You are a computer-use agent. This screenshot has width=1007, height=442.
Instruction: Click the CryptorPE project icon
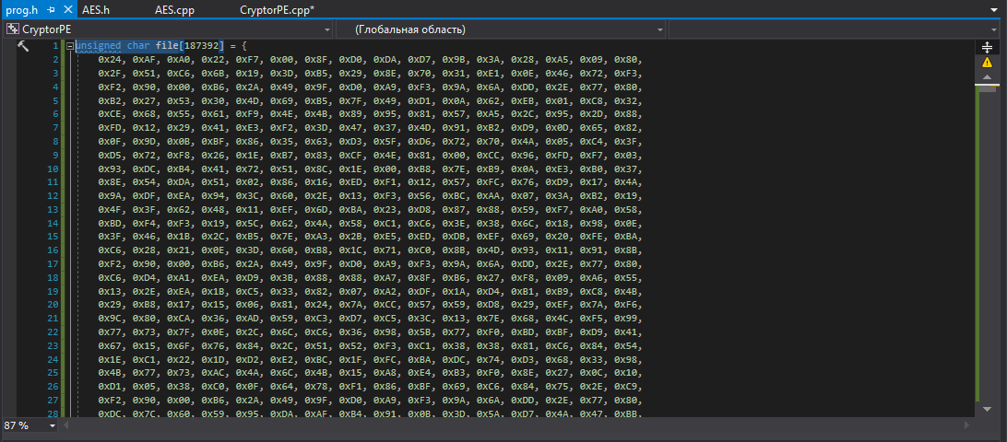(x=12, y=29)
